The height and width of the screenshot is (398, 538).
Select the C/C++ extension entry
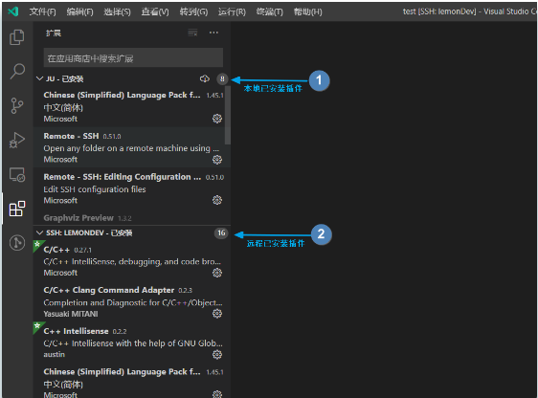click(x=132, y=261)
